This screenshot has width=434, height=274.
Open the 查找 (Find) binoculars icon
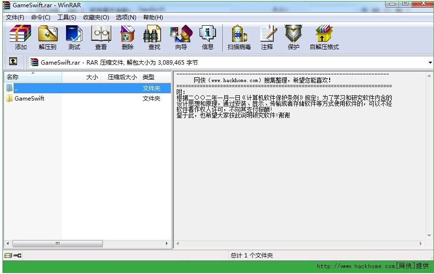(x=152, y=34)
